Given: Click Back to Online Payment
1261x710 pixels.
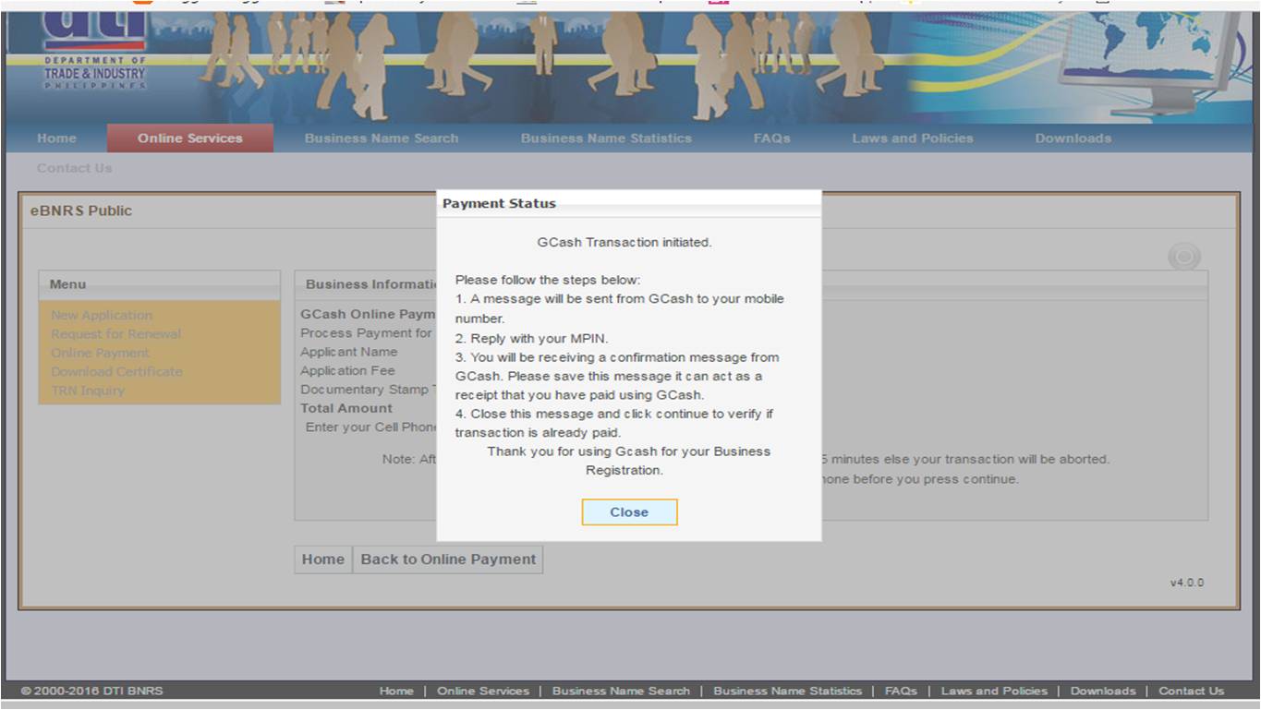Looking at the screenshot, I should (x=447, y=559).
